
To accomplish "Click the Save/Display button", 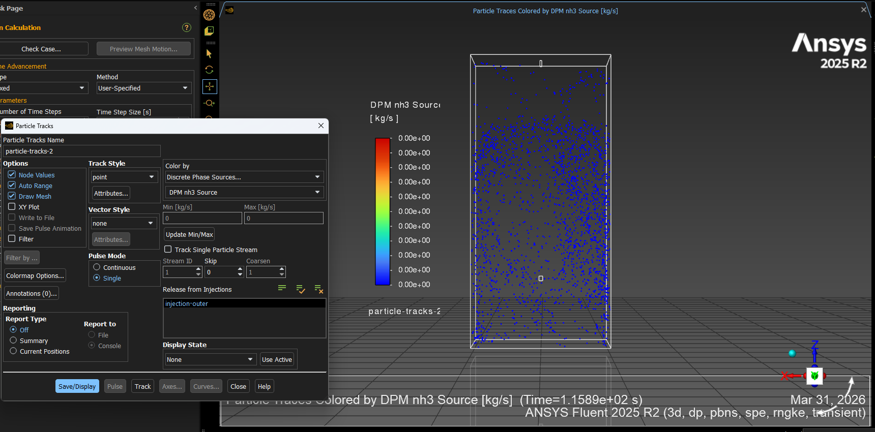I will click(x=77, y=386).
